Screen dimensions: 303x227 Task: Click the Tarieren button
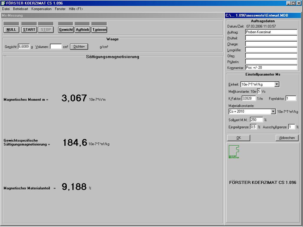click(99, 30)
